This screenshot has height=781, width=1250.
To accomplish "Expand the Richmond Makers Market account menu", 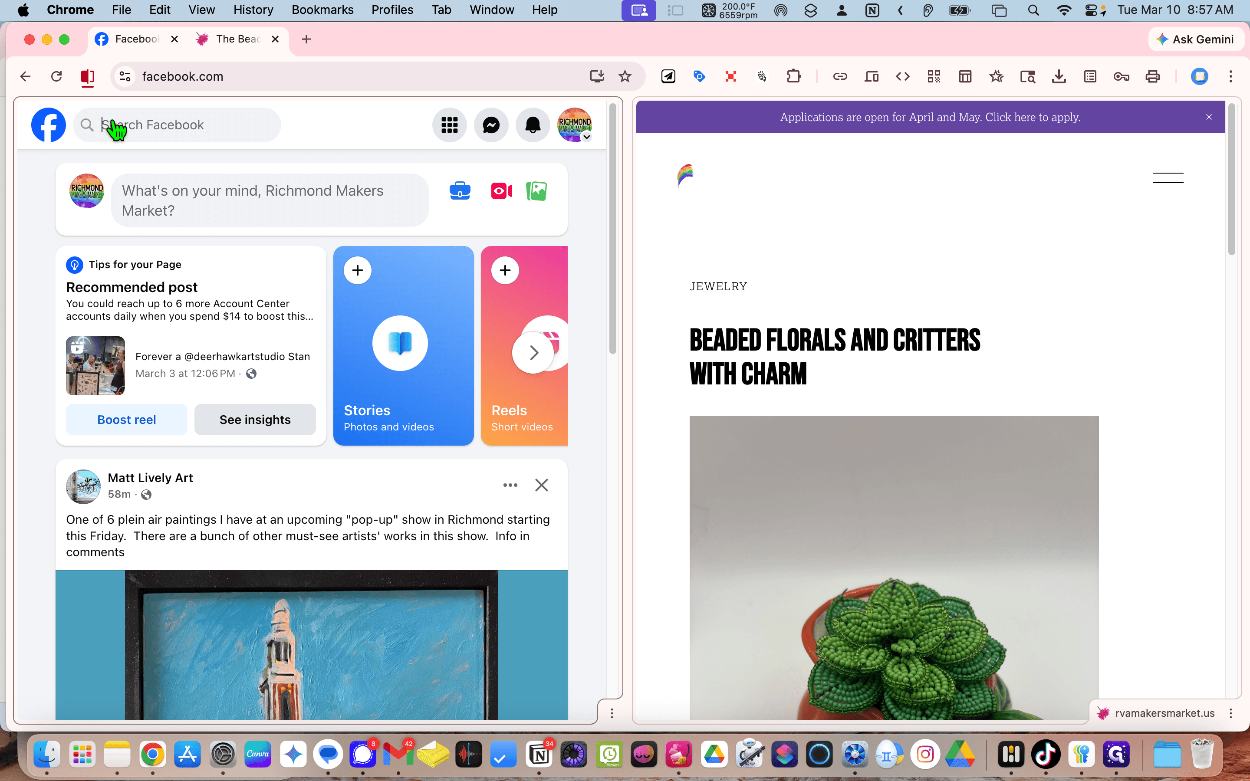I will [574, 125].
